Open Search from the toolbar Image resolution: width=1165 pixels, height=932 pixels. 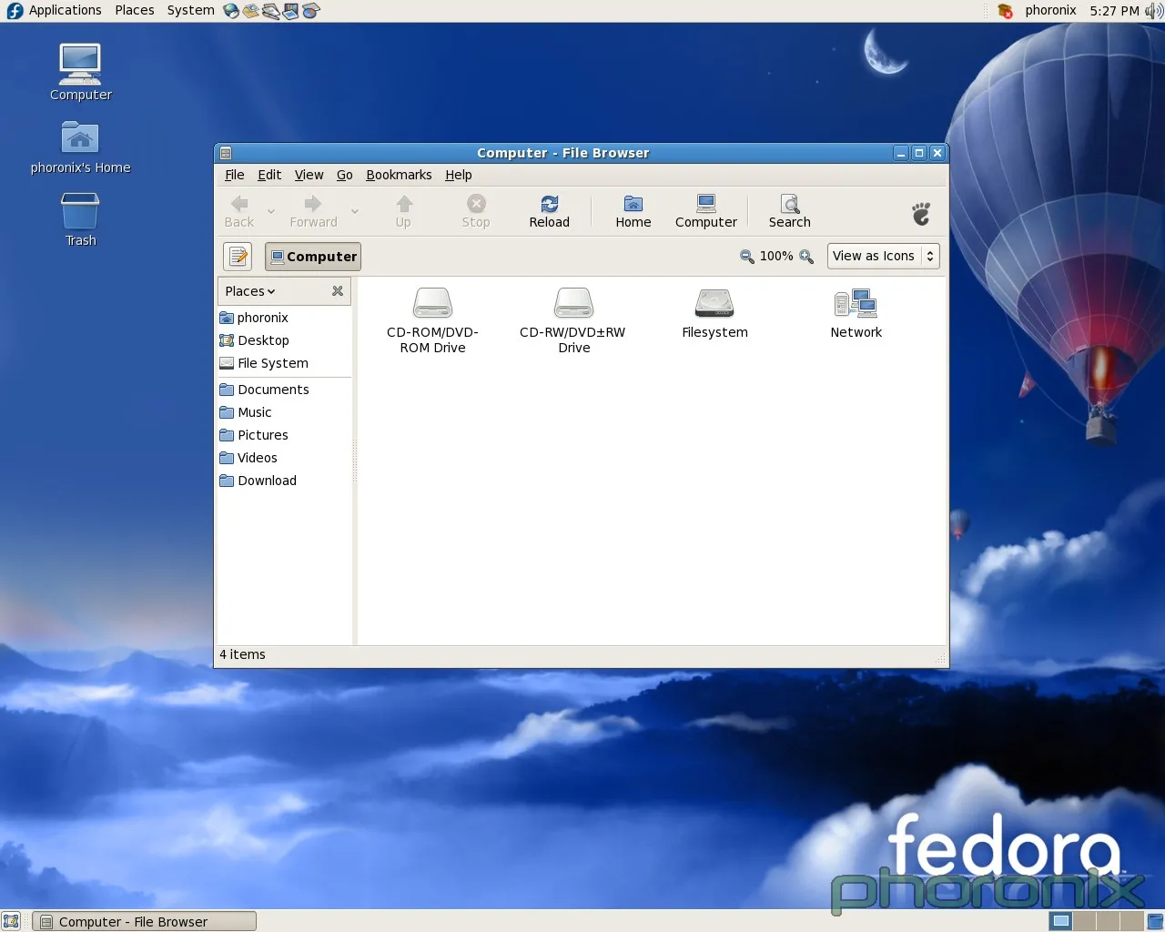coord(790,211)
